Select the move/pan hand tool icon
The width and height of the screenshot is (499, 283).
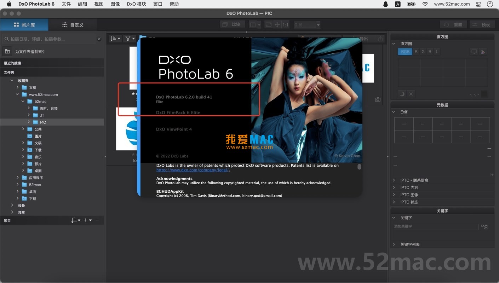click(x=277, y=25)
